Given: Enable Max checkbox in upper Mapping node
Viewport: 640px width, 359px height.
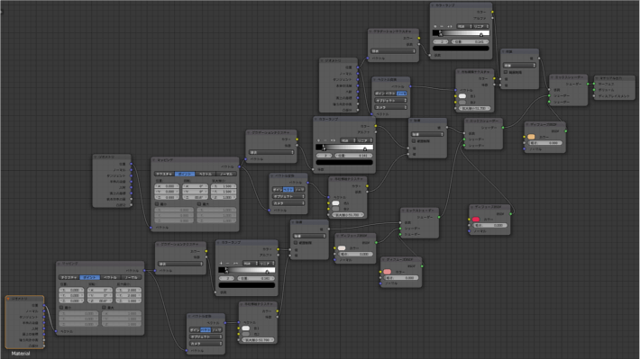Looking at the screenshot, I should (x=199, y=203).
